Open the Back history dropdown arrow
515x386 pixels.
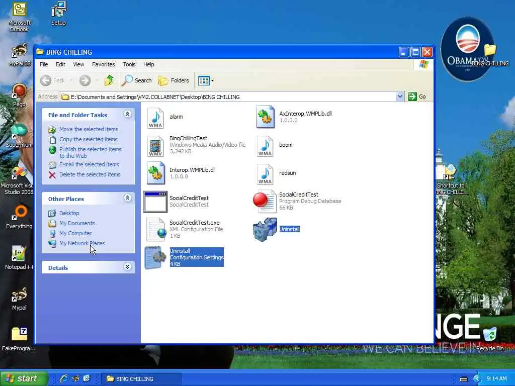pos(71,80)
